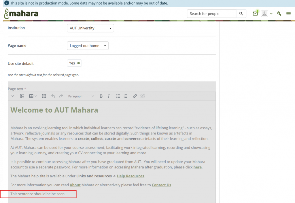Click the Search for people field

(x=212, y=14)
